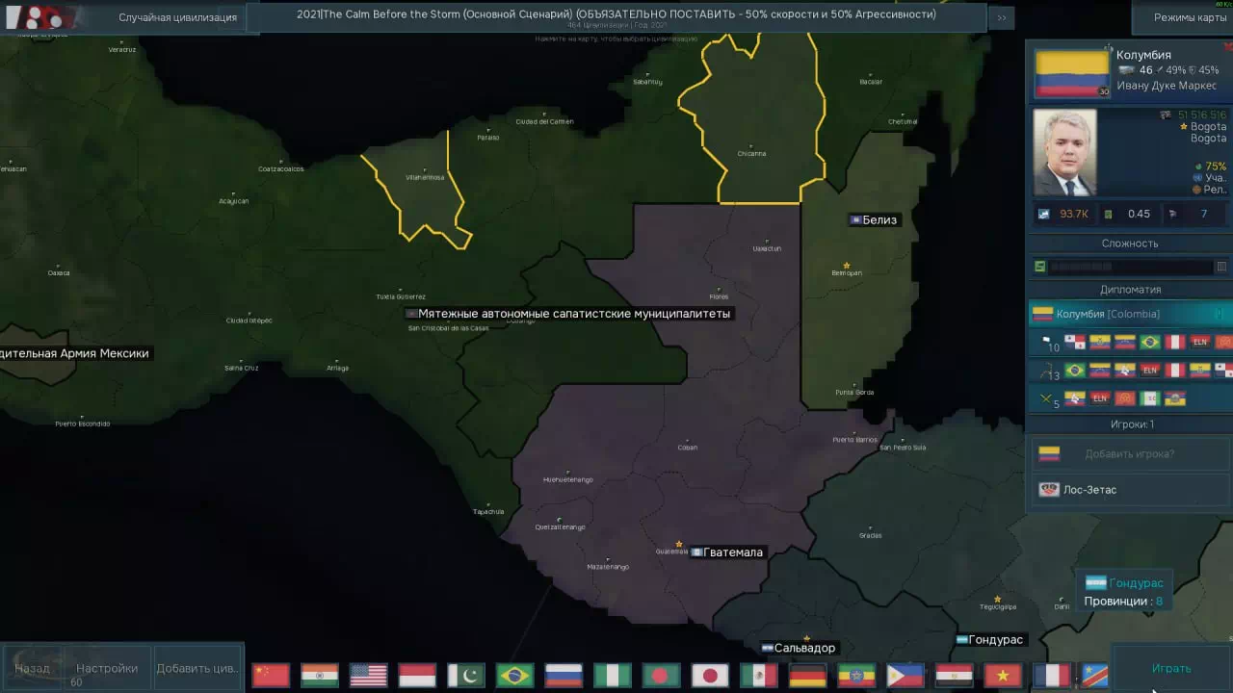Adjust the Сложность difficulty slider
The height and width of the screenshot is (693, 1233).
click(1130, 267)
